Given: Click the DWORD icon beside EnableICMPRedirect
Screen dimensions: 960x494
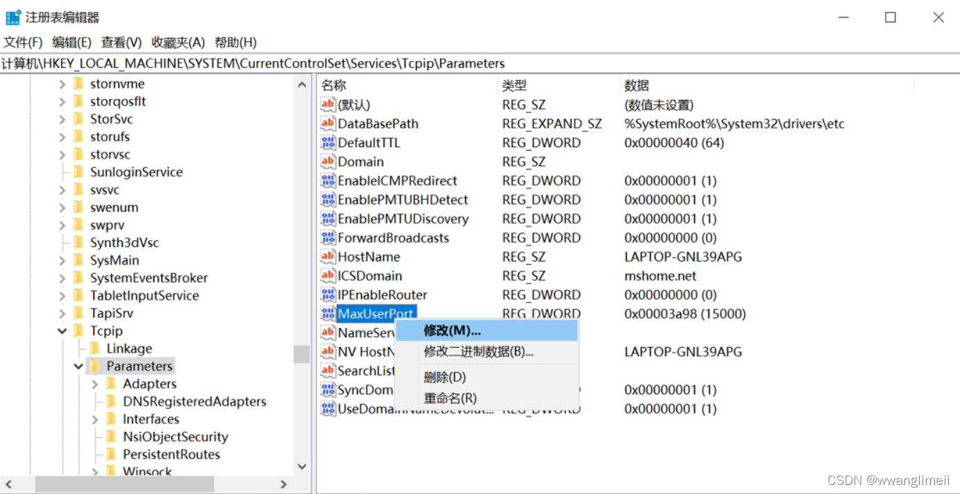Looking at the screenshot, I should click(x=328, y=180).
